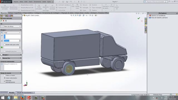Click the green draft on/off icon
178x100 pixels.
click(2, 47)
